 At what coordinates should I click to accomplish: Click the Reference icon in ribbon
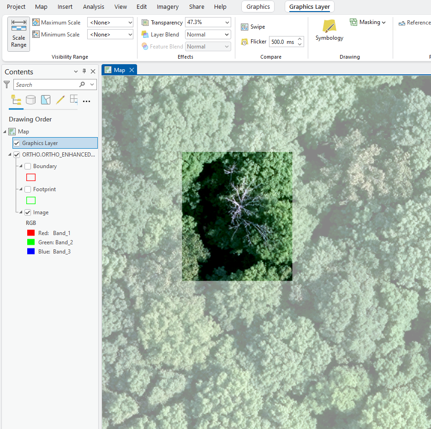[x=402, y=23]
